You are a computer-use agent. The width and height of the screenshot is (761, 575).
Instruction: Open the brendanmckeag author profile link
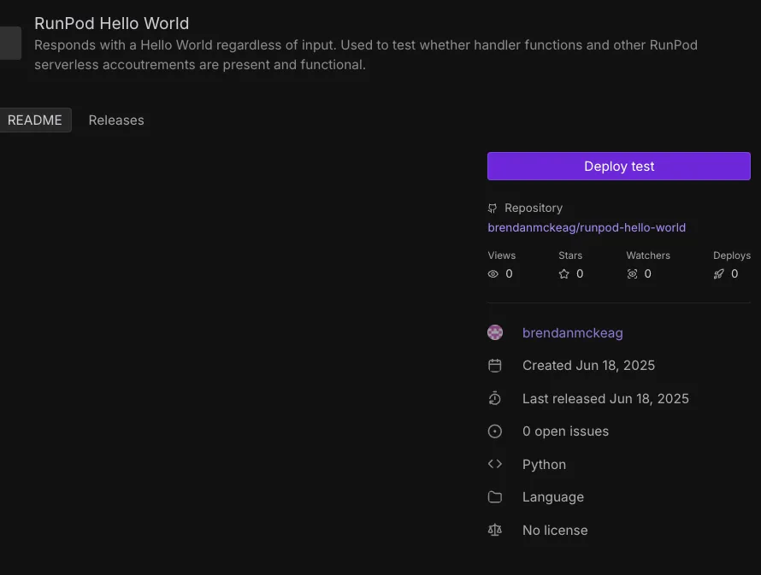click(x=573, y=333)
